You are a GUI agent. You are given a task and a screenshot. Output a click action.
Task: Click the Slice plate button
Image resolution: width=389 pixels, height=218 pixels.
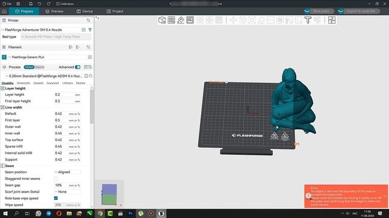322,12
